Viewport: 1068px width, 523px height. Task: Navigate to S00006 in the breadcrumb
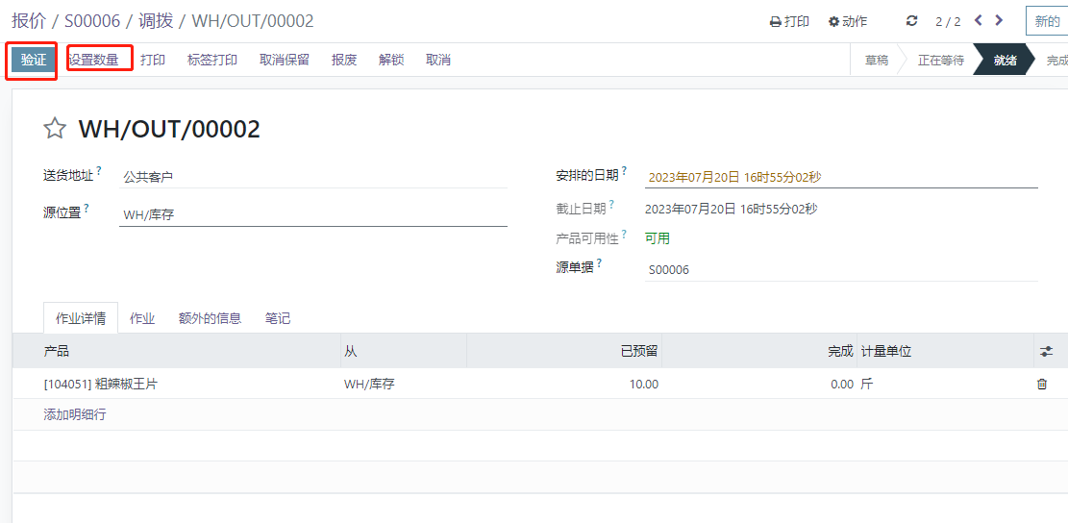91,21
